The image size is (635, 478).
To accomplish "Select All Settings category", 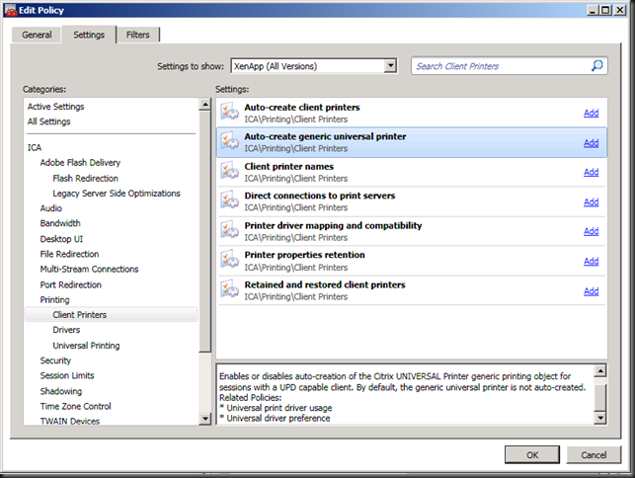I will coord(49,121).
